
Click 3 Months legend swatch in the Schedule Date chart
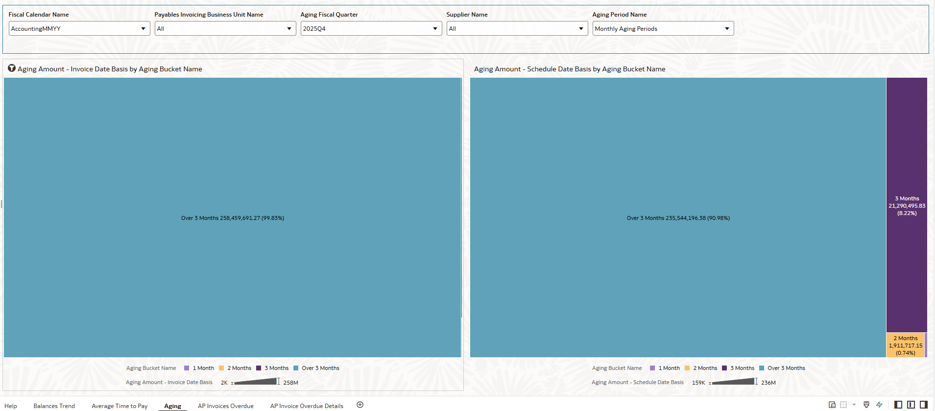pyautogui.click(x=724, y=368)
